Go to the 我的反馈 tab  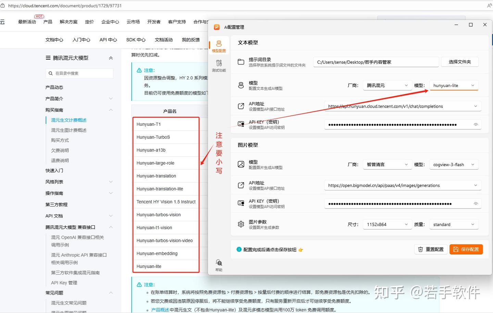(x=191, y=40)
